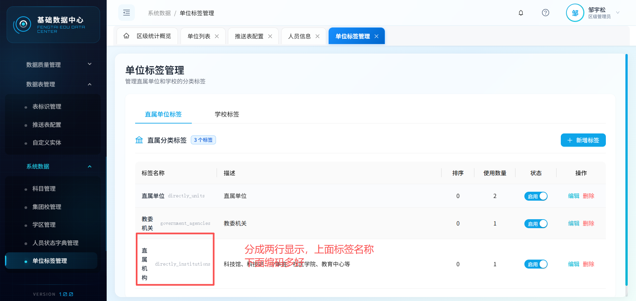Open user account dropdown arrow
Viewport: 636px width, 301px height.
[x=618, y=13]
